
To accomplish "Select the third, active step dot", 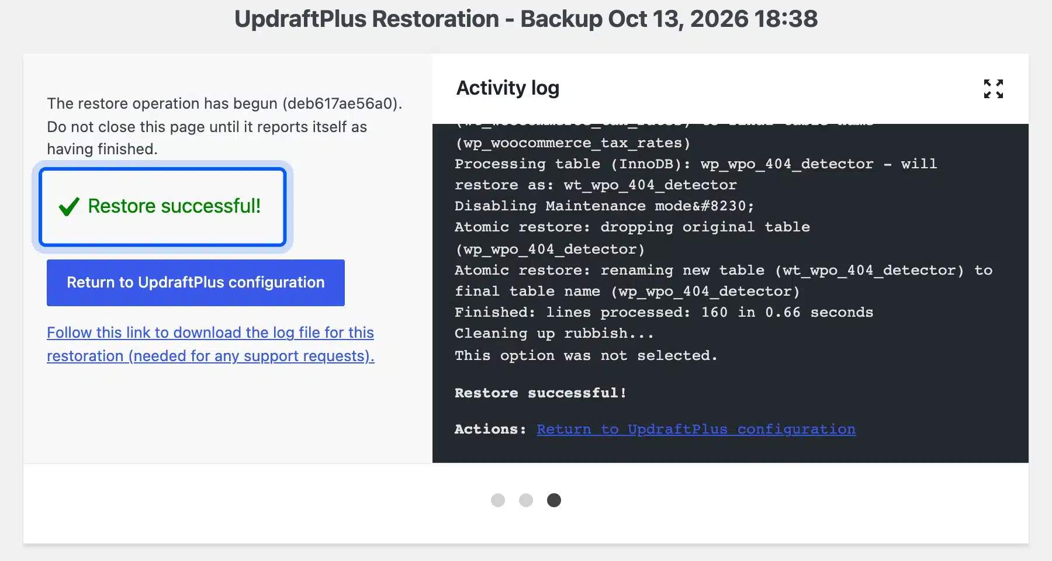I will (x=554, y=500).
